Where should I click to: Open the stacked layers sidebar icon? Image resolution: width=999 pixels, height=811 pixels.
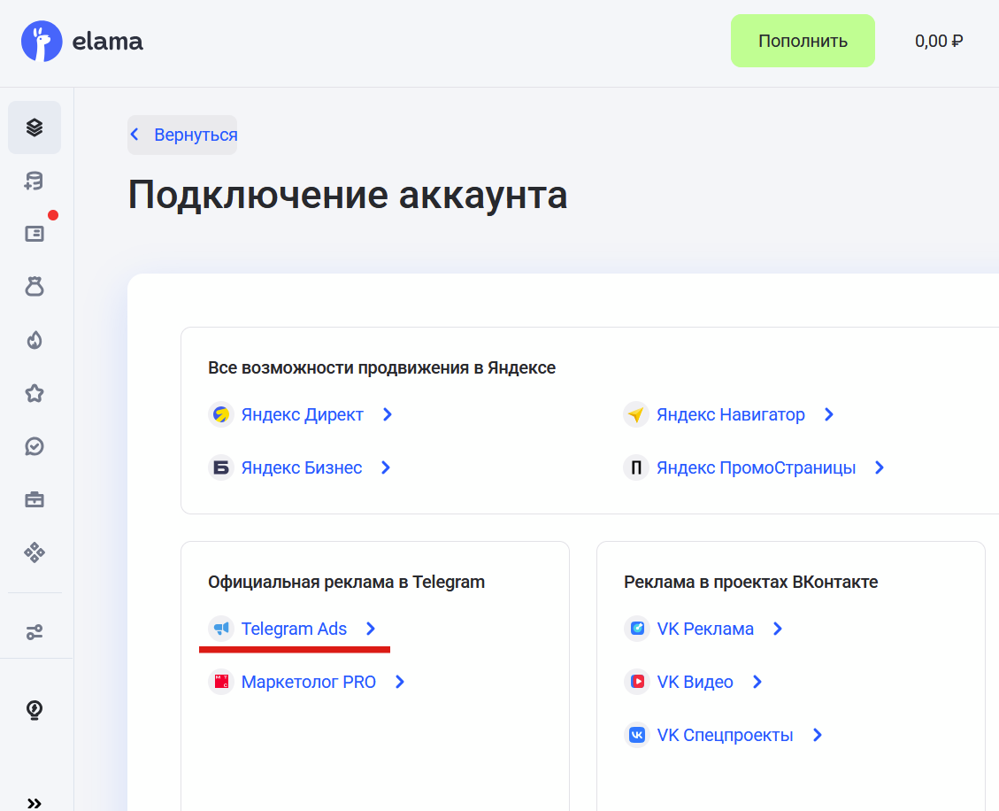35,127
